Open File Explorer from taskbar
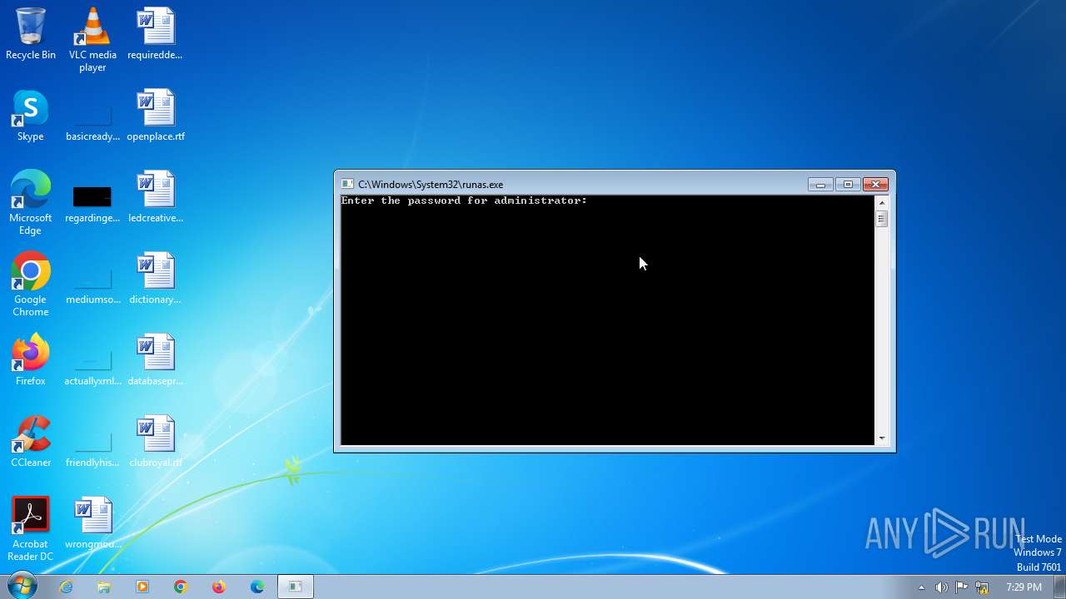This screenshot has height=599, width=1066. point(104,587)
